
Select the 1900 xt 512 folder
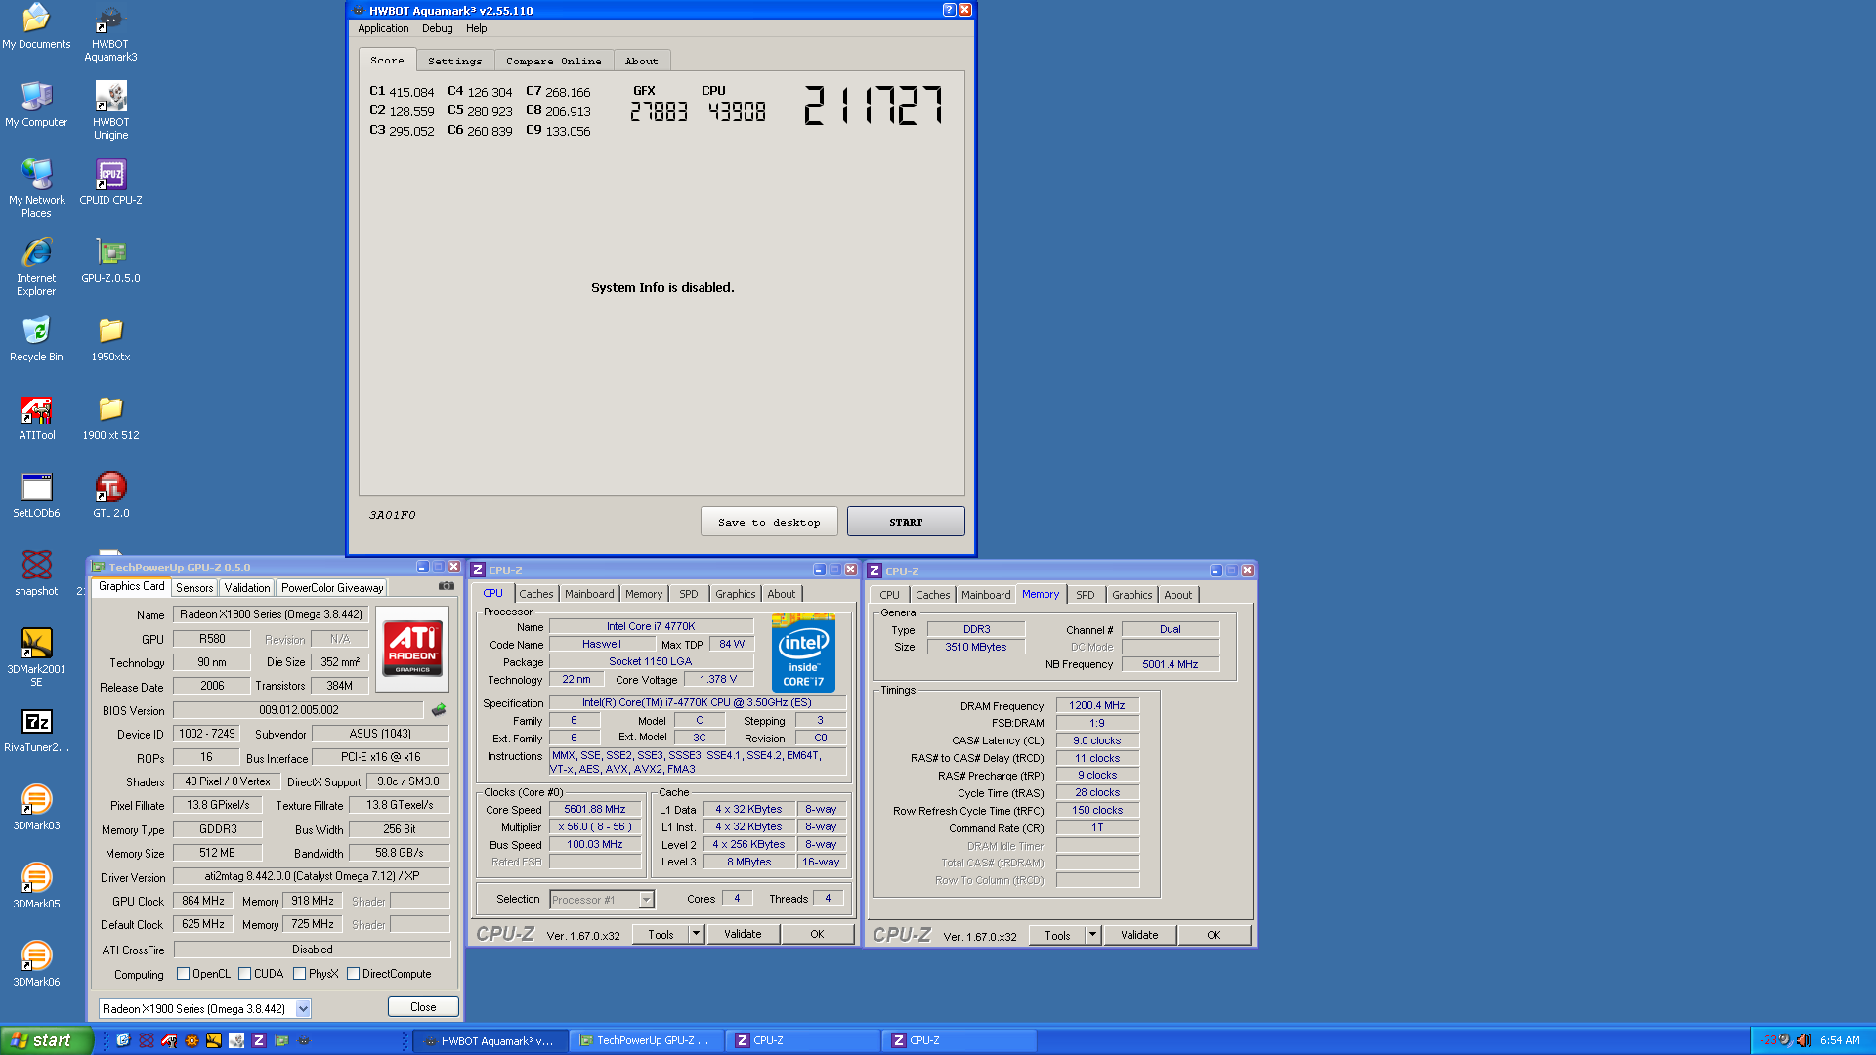point(111,417)
